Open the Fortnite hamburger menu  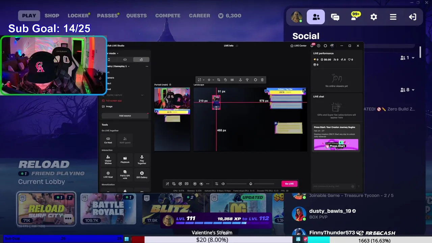point(393,17)
